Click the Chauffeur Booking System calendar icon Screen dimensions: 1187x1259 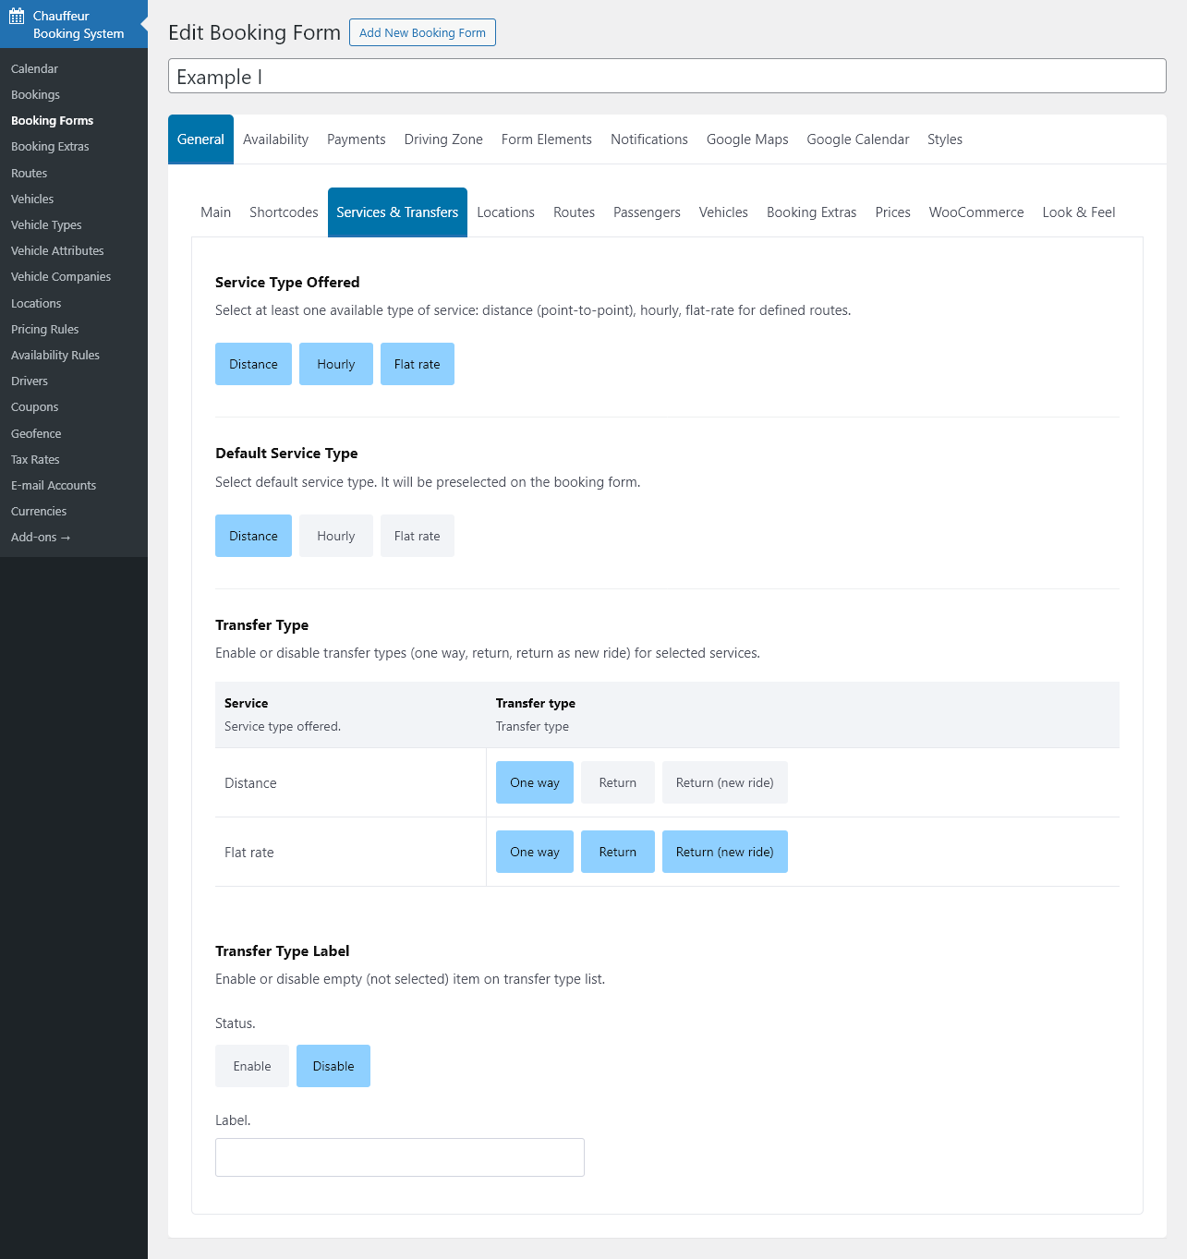17,16
